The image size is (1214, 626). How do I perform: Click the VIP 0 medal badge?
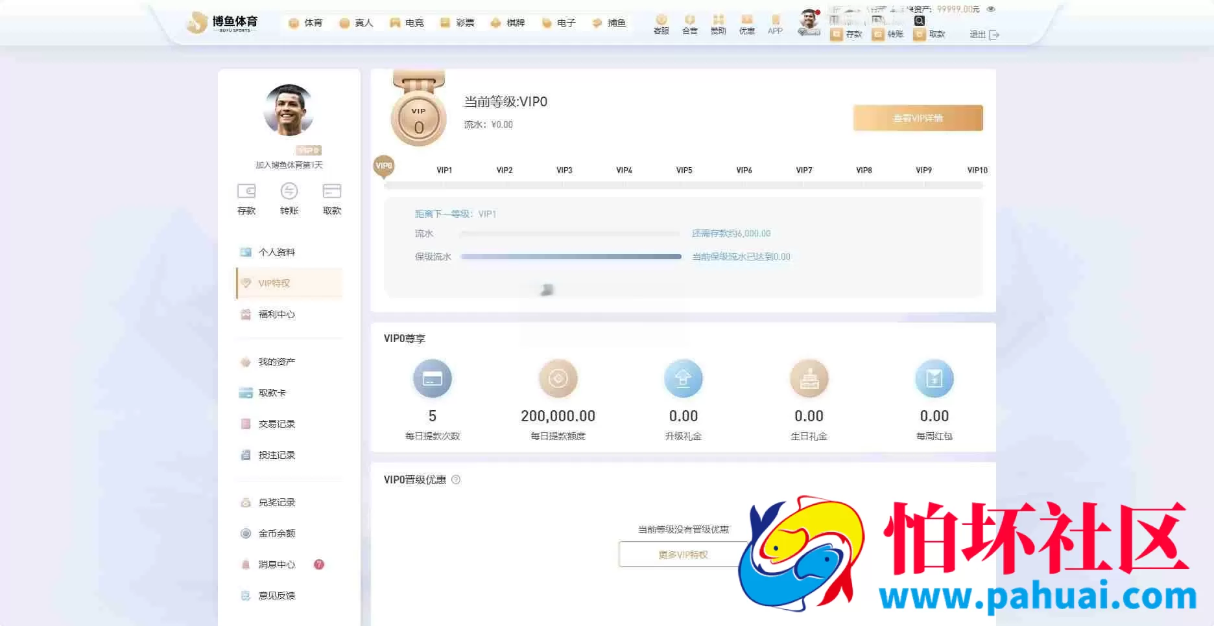[x=419, y=109]
